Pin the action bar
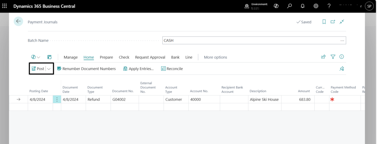 (x=342, y=69)
